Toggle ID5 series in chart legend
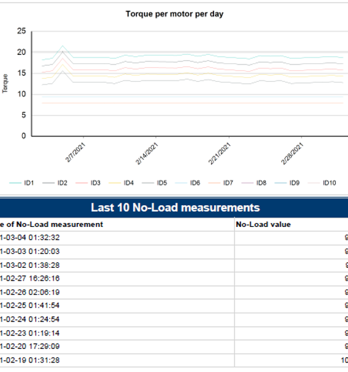 point(154,183)
